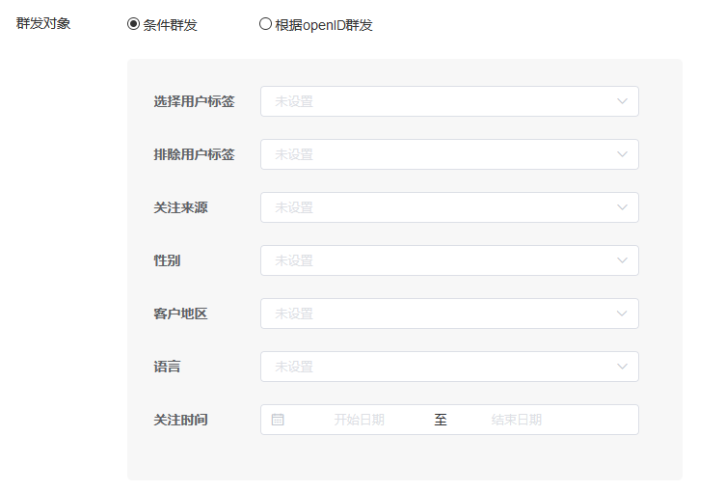Viewport: 725px width, 491px height.
Task: Click the 关注来源 label text
Action: pos(181,207)
